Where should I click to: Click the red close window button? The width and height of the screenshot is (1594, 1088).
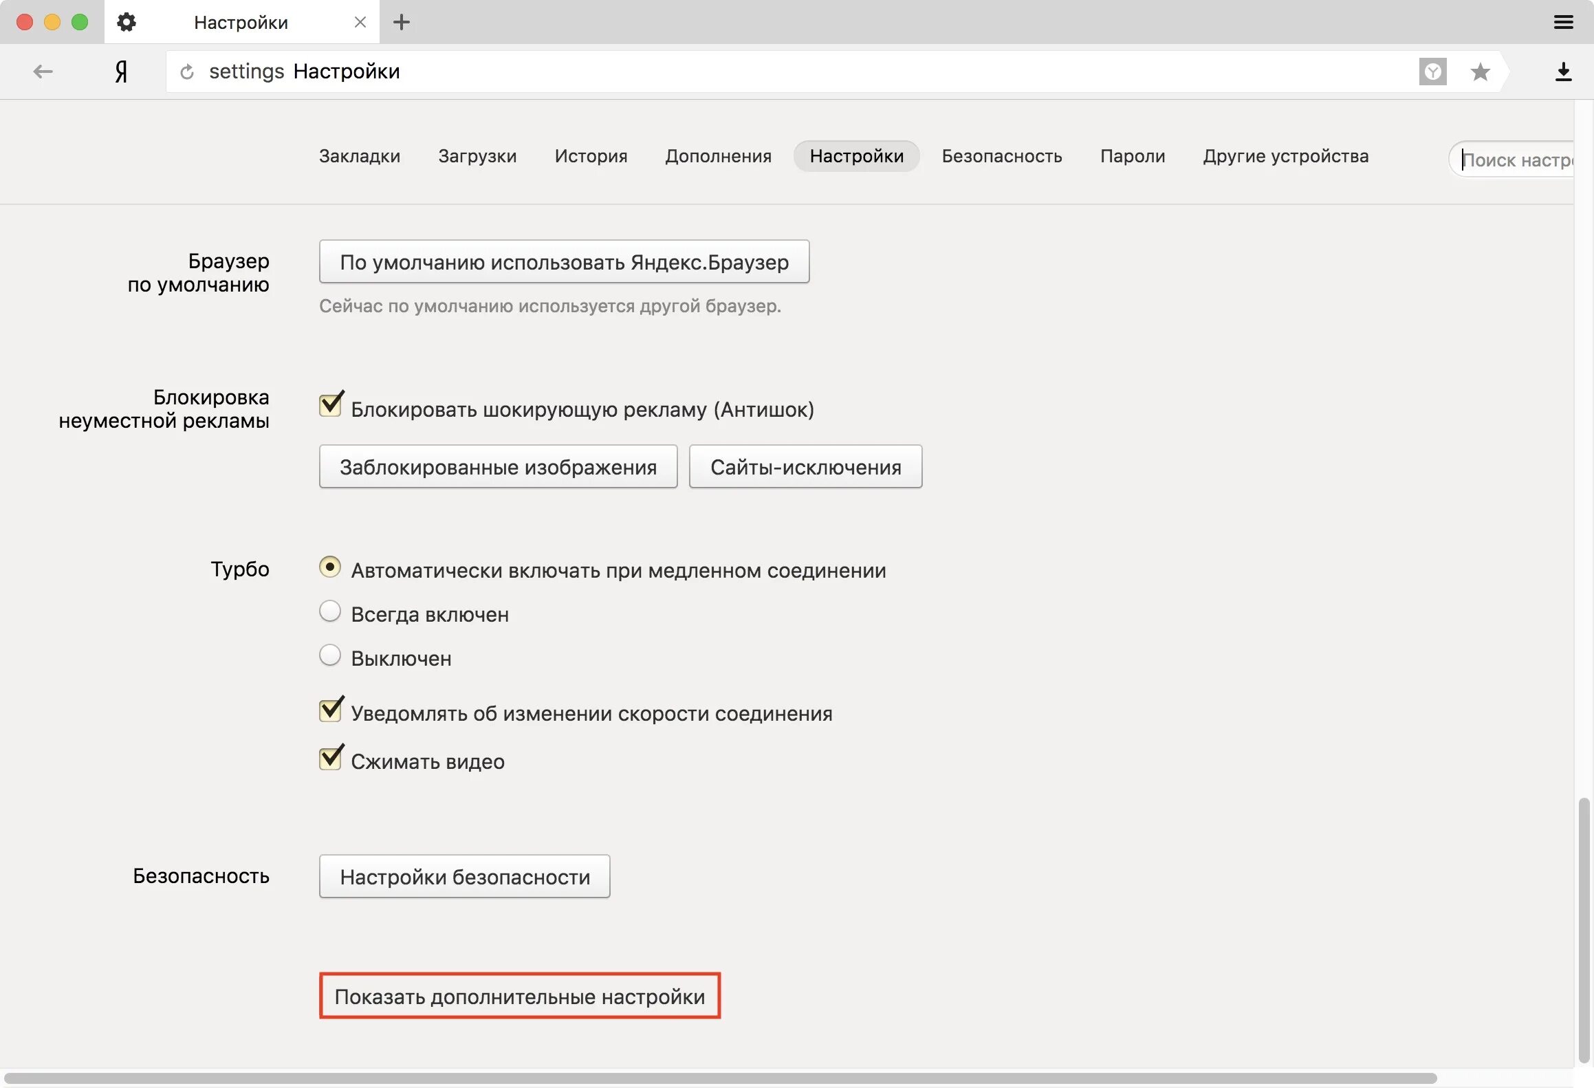(x=25, y=22)
